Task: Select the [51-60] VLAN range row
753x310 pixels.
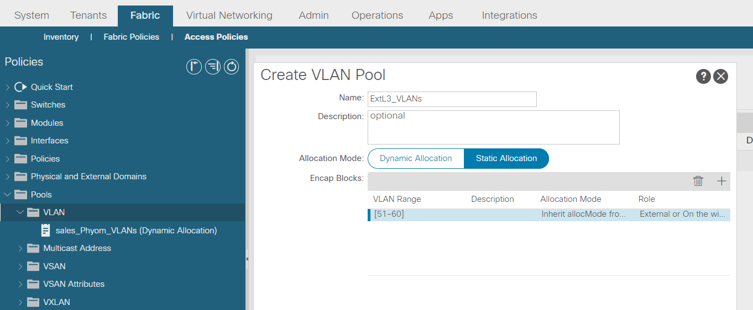Action: [x=549, y=215]
